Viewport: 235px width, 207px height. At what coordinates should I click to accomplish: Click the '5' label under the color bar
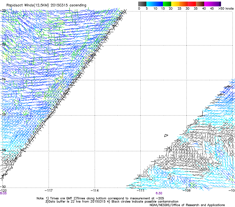pos(147,9)
